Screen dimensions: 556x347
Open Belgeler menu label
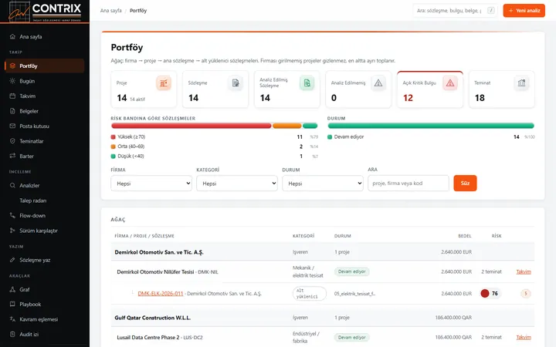(x=29, y=111)
